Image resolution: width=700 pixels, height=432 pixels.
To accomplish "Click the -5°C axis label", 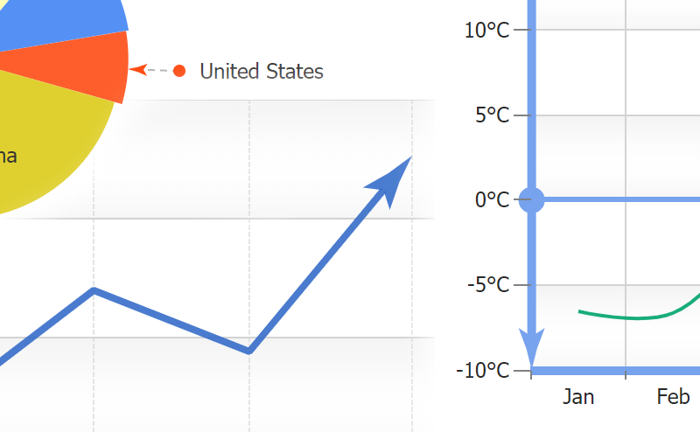I will 488,284.
